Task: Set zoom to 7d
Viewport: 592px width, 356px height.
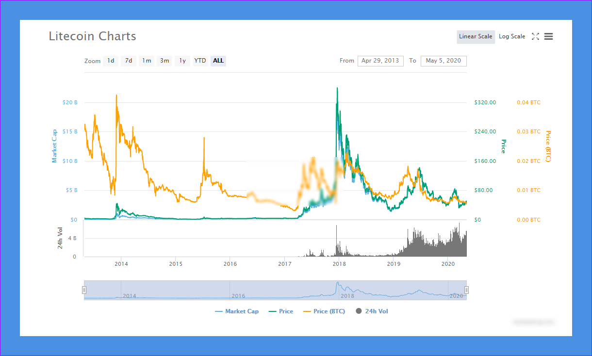Action: pyautogui.click(x=129, y=61)
